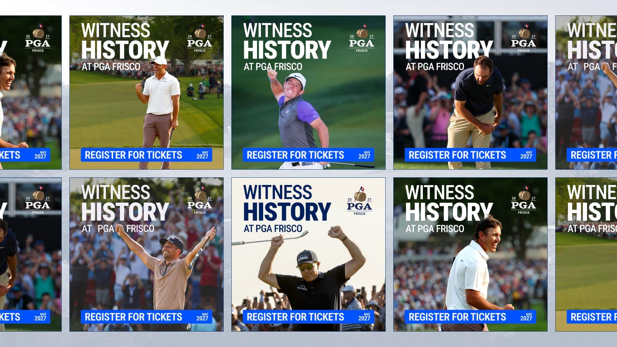Click the "WITNESS HISTORY" headline on the white-shirt, brown-pants golfer card
The width and height of the screenshot is (617, 347).
coord(125,40)
